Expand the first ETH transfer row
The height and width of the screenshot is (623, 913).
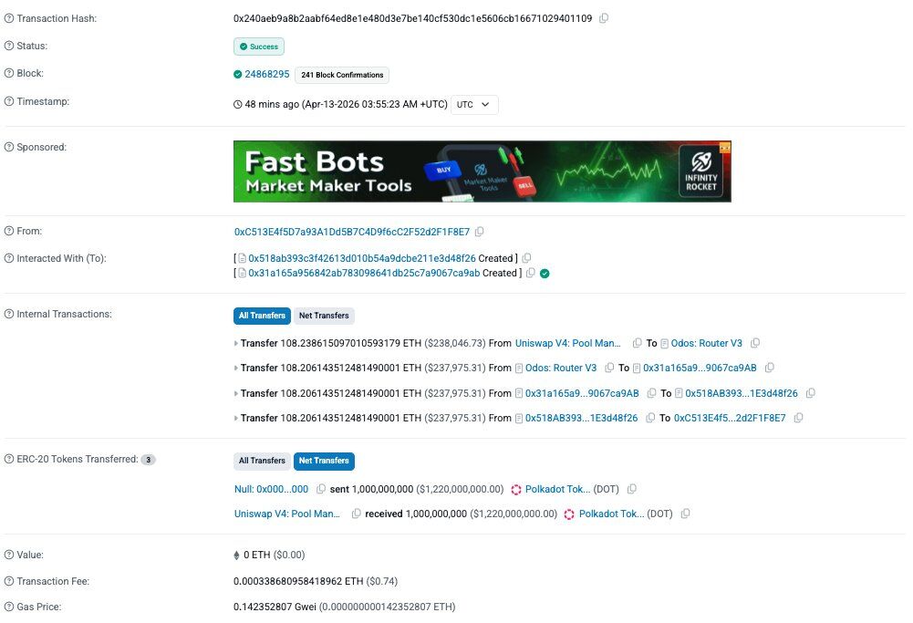[x=237, y=343]
